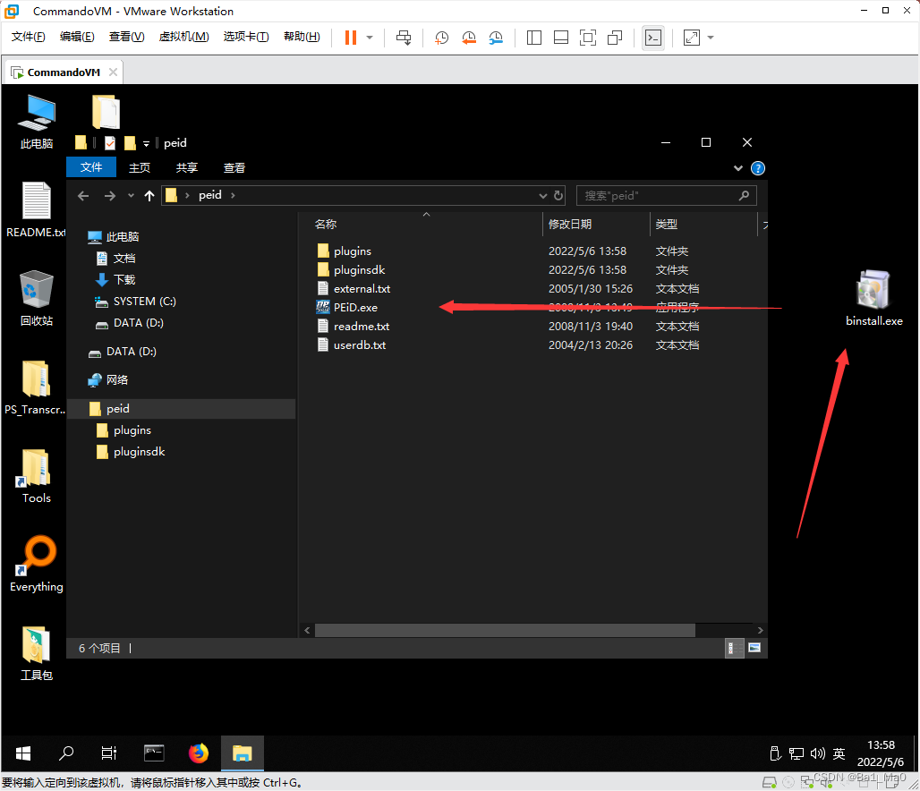The width and height of the screenshot is (920, 791).
Task: Go back in Explorer navigation
Action: (x=83, y=195)
